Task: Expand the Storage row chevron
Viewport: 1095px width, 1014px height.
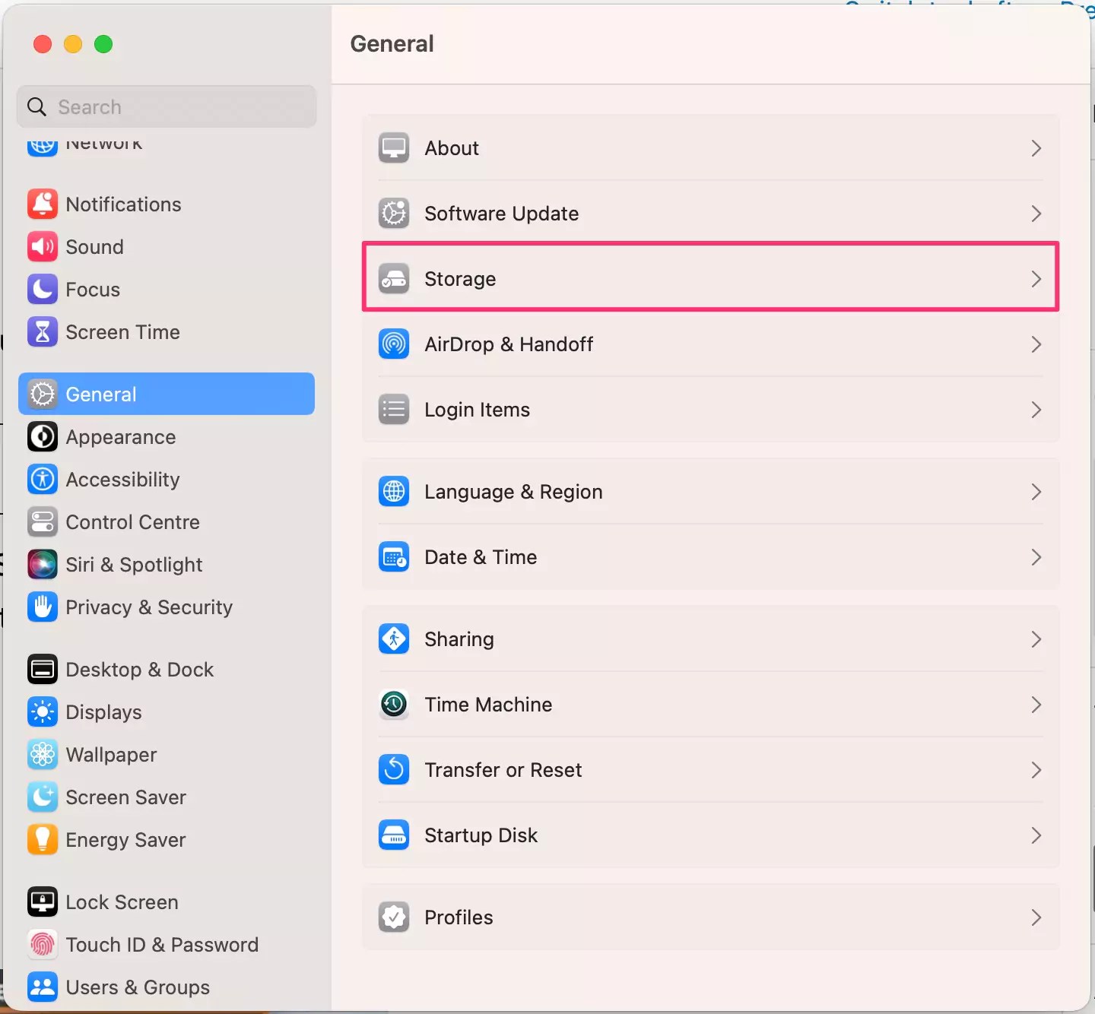Action: (1036, 279)
